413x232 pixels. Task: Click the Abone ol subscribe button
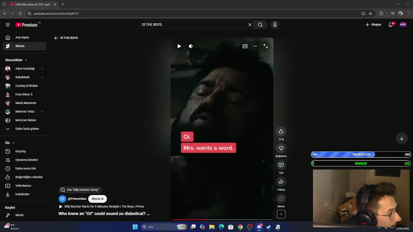click(x=97, y=199)
